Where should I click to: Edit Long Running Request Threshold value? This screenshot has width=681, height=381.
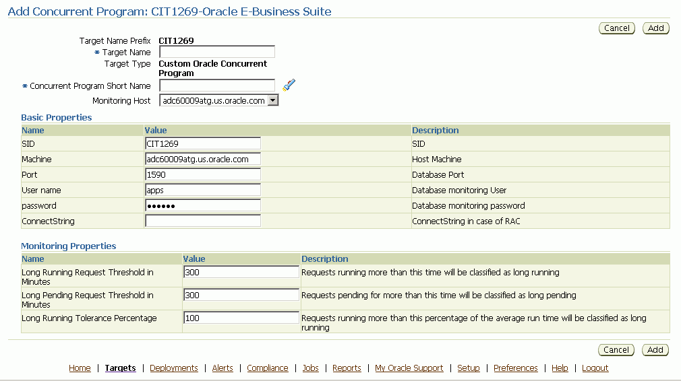(x=241, y=272)
